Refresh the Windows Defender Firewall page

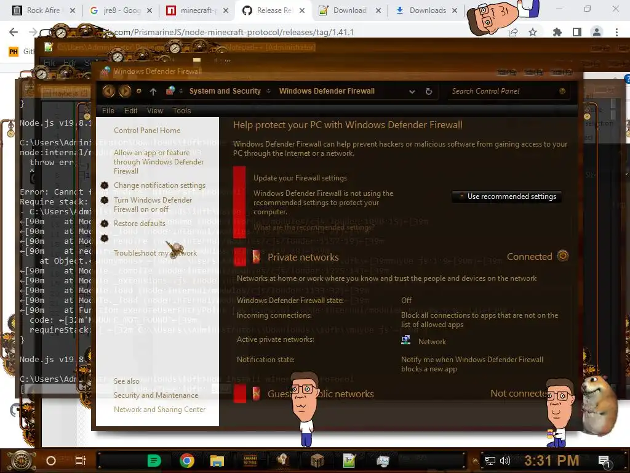429,91
